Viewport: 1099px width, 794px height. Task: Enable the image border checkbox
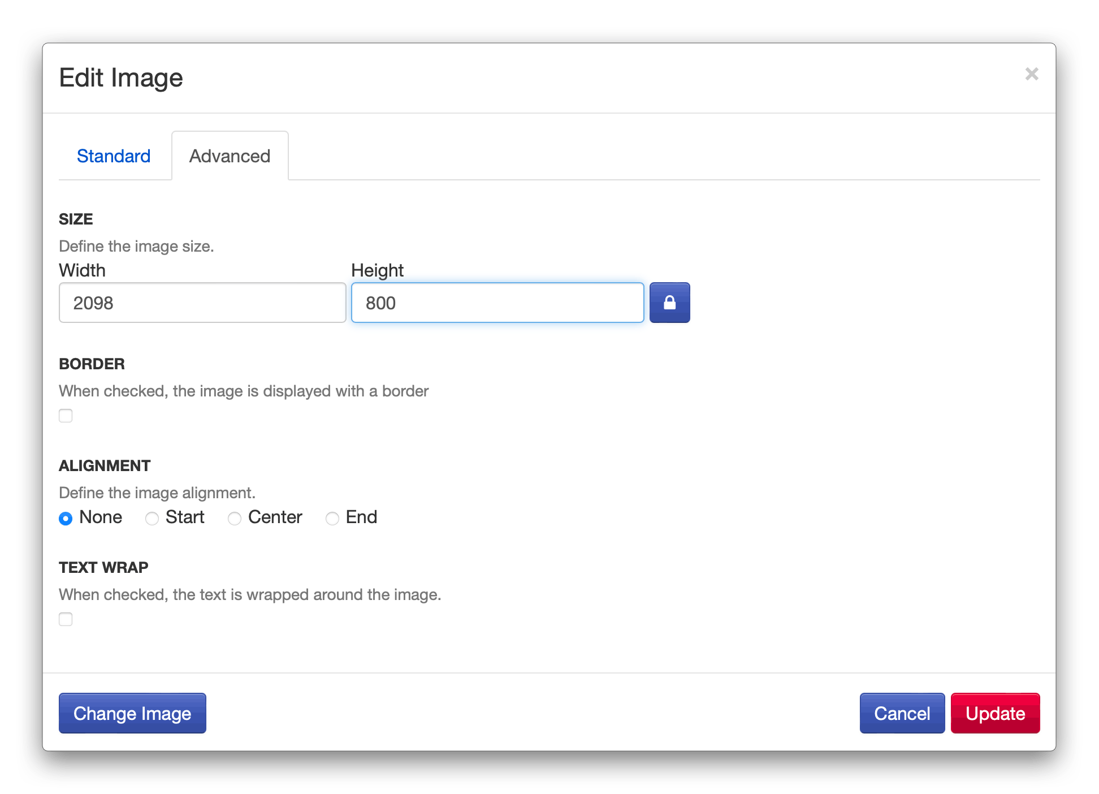pyautogui.click(x=66, y=416)
